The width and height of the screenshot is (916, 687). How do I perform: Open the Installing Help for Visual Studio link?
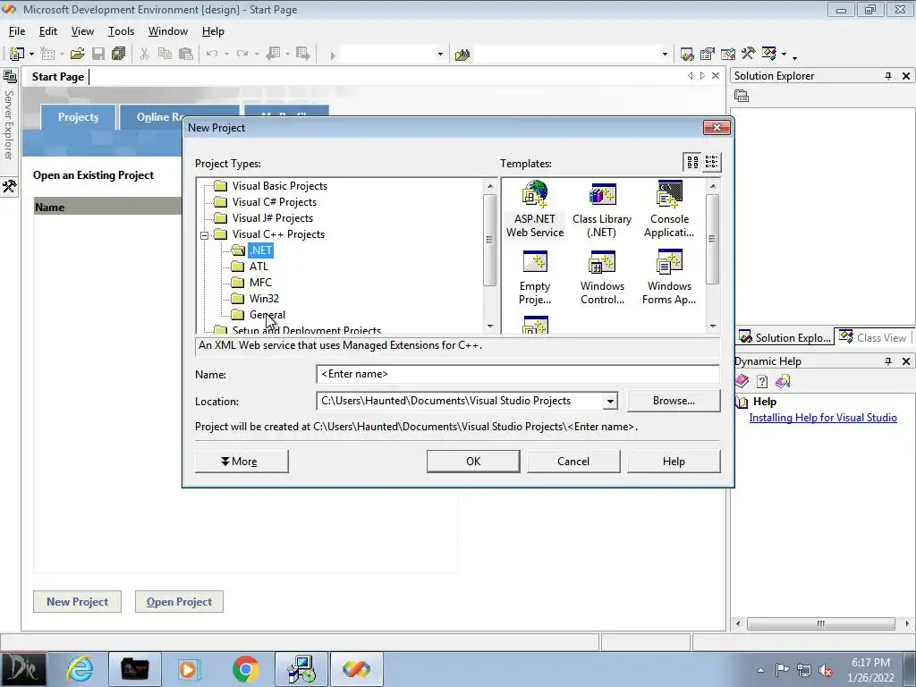pyautogui.click(x=823, y=418)
